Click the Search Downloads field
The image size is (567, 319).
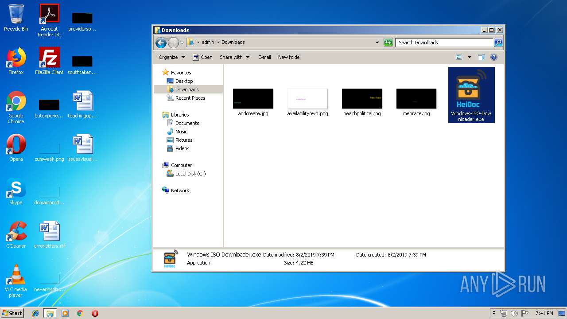click(x=444, y=43)
